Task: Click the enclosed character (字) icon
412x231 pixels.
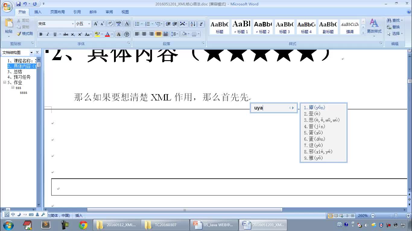Action: point(127,34)
